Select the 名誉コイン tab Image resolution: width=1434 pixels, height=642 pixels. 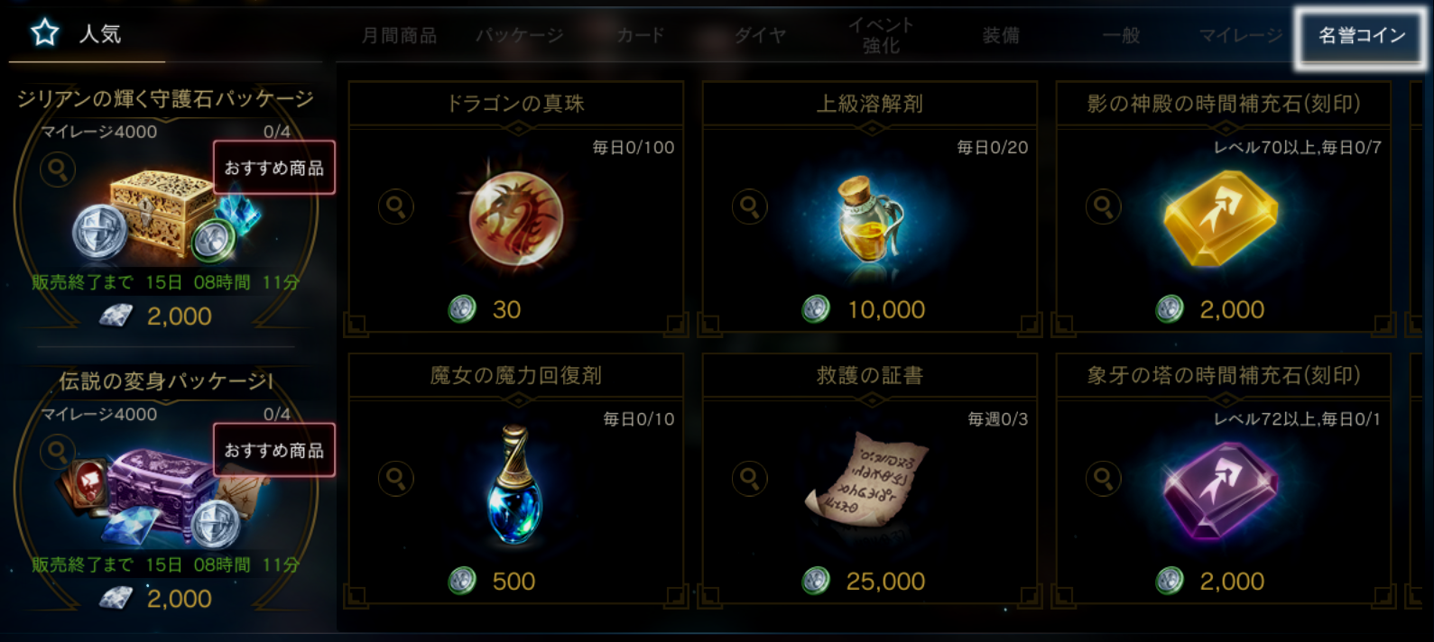1361,35
